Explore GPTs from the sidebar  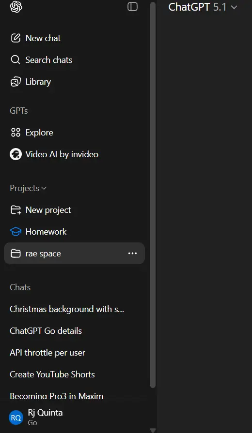click(74, 133)
